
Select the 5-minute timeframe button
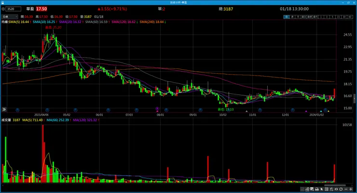(x=332, y=17)
